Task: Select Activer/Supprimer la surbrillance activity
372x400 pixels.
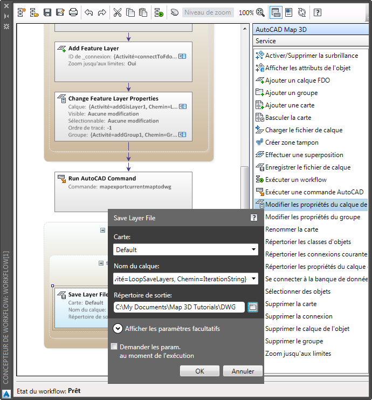Action: click(x=311, y=56)
